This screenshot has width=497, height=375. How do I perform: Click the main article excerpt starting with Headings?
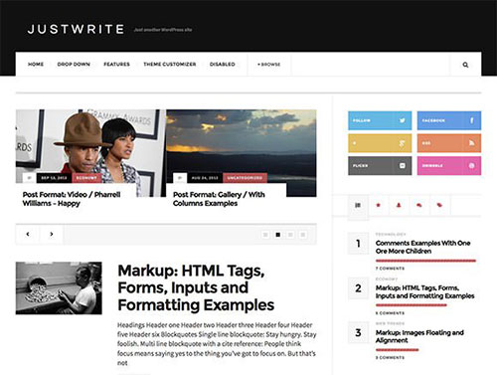point(217,344)
